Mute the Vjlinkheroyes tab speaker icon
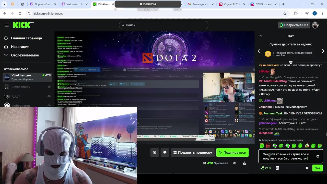Image resolution: width=327 pixels, height=184 pixels. 113,4
